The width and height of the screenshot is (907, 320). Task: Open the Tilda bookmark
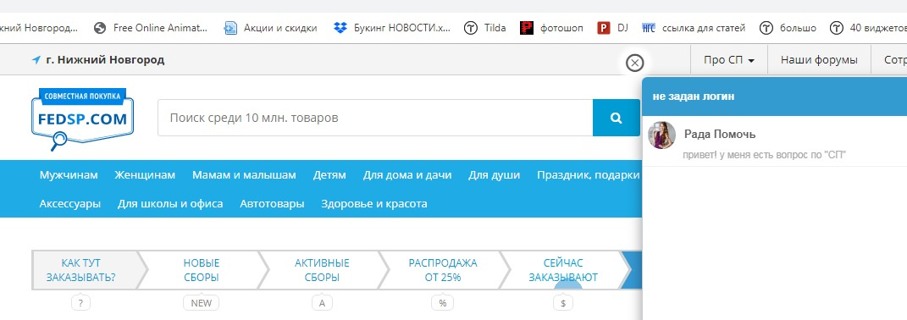coord(484,28)
